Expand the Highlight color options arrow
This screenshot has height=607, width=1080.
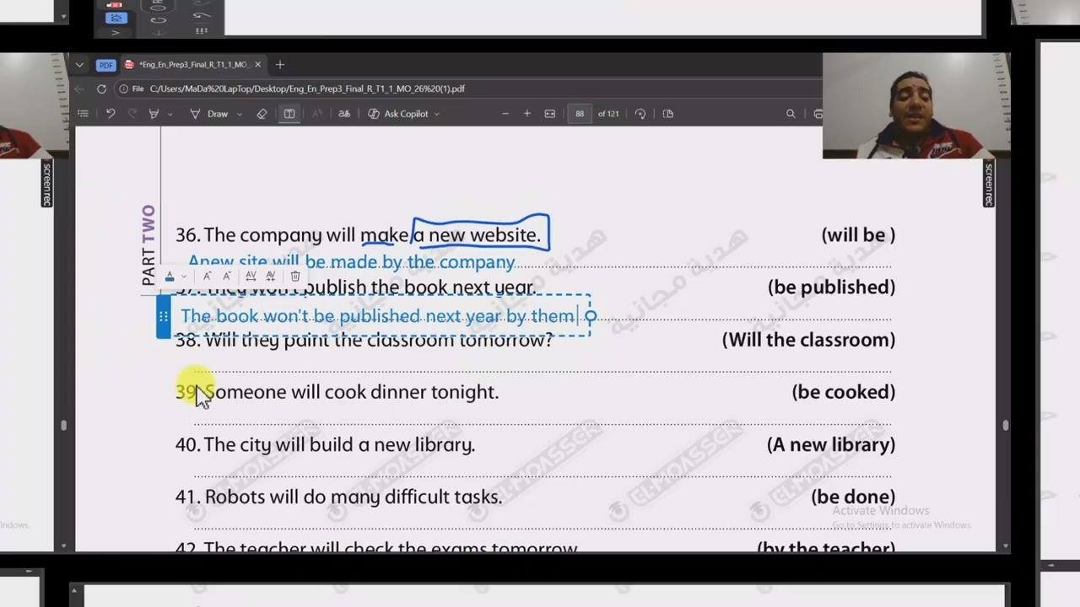click(170, 114)
